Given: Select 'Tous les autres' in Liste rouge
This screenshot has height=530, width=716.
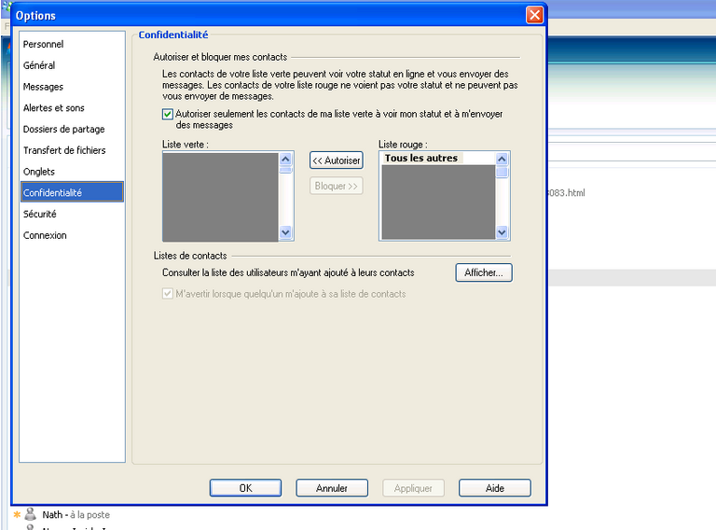Looking at the screenshot, I should [x=421, y=158].
